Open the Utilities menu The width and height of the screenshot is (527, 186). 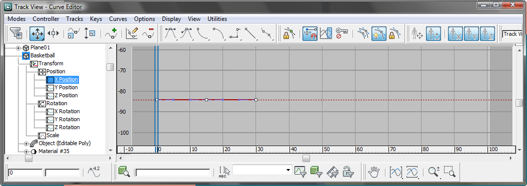coord(217,19)
